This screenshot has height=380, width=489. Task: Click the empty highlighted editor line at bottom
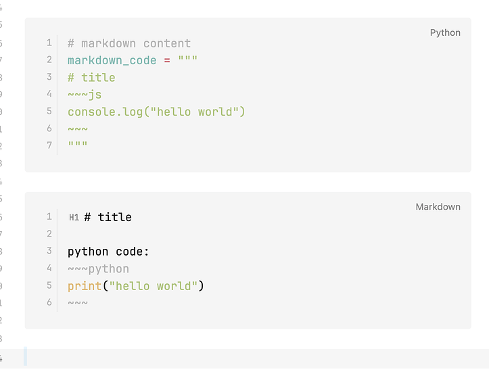tap(256, 358)
